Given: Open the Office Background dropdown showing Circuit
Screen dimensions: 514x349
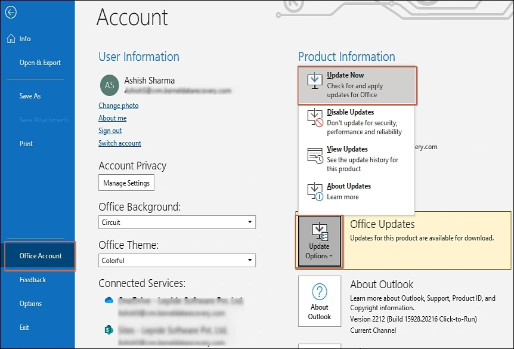Looking at the screenshot, I should (177, 223).
